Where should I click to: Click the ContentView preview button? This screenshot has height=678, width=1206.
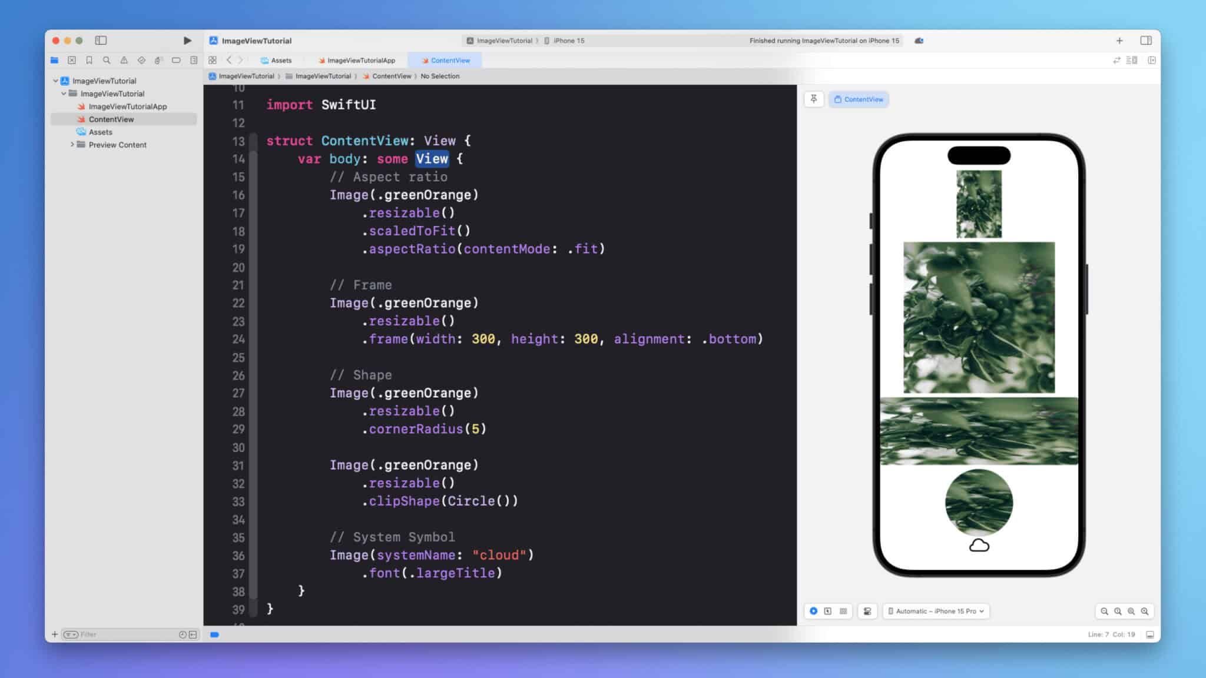click(x=859, y=99)
